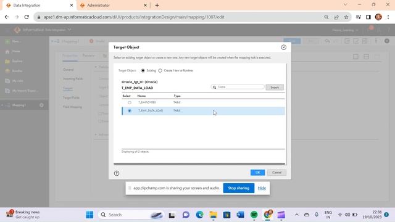This screenshot has width=395, height=222.
Task: Switch to the Administrator browser tab
Action: [113, 6]
